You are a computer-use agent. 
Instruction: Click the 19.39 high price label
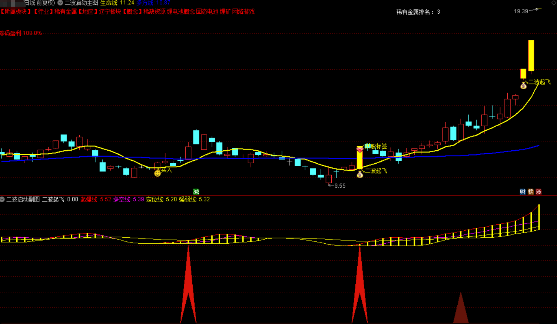tap(521, 11)
